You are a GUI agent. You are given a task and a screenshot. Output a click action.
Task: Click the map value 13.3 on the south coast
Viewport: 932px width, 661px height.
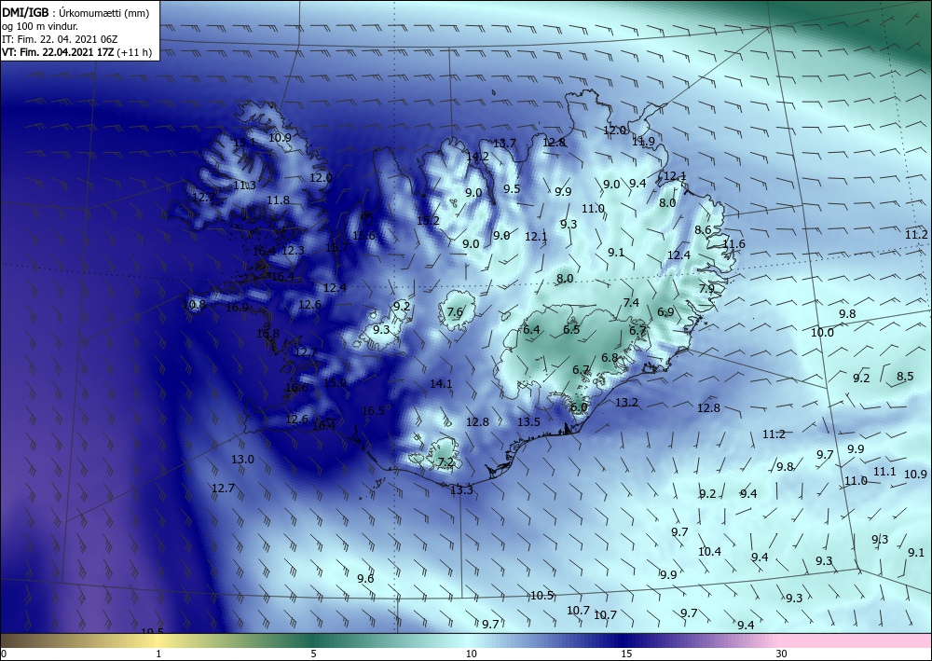(462, 489)
